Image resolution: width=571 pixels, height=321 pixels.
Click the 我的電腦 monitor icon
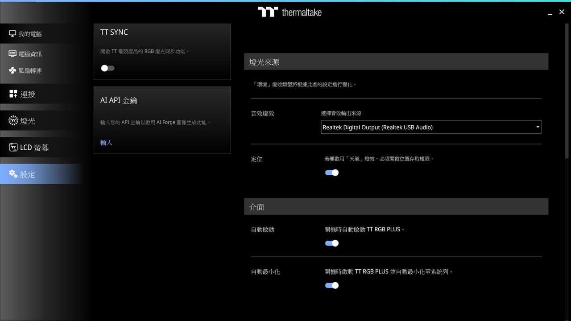(x=12, y=34)
